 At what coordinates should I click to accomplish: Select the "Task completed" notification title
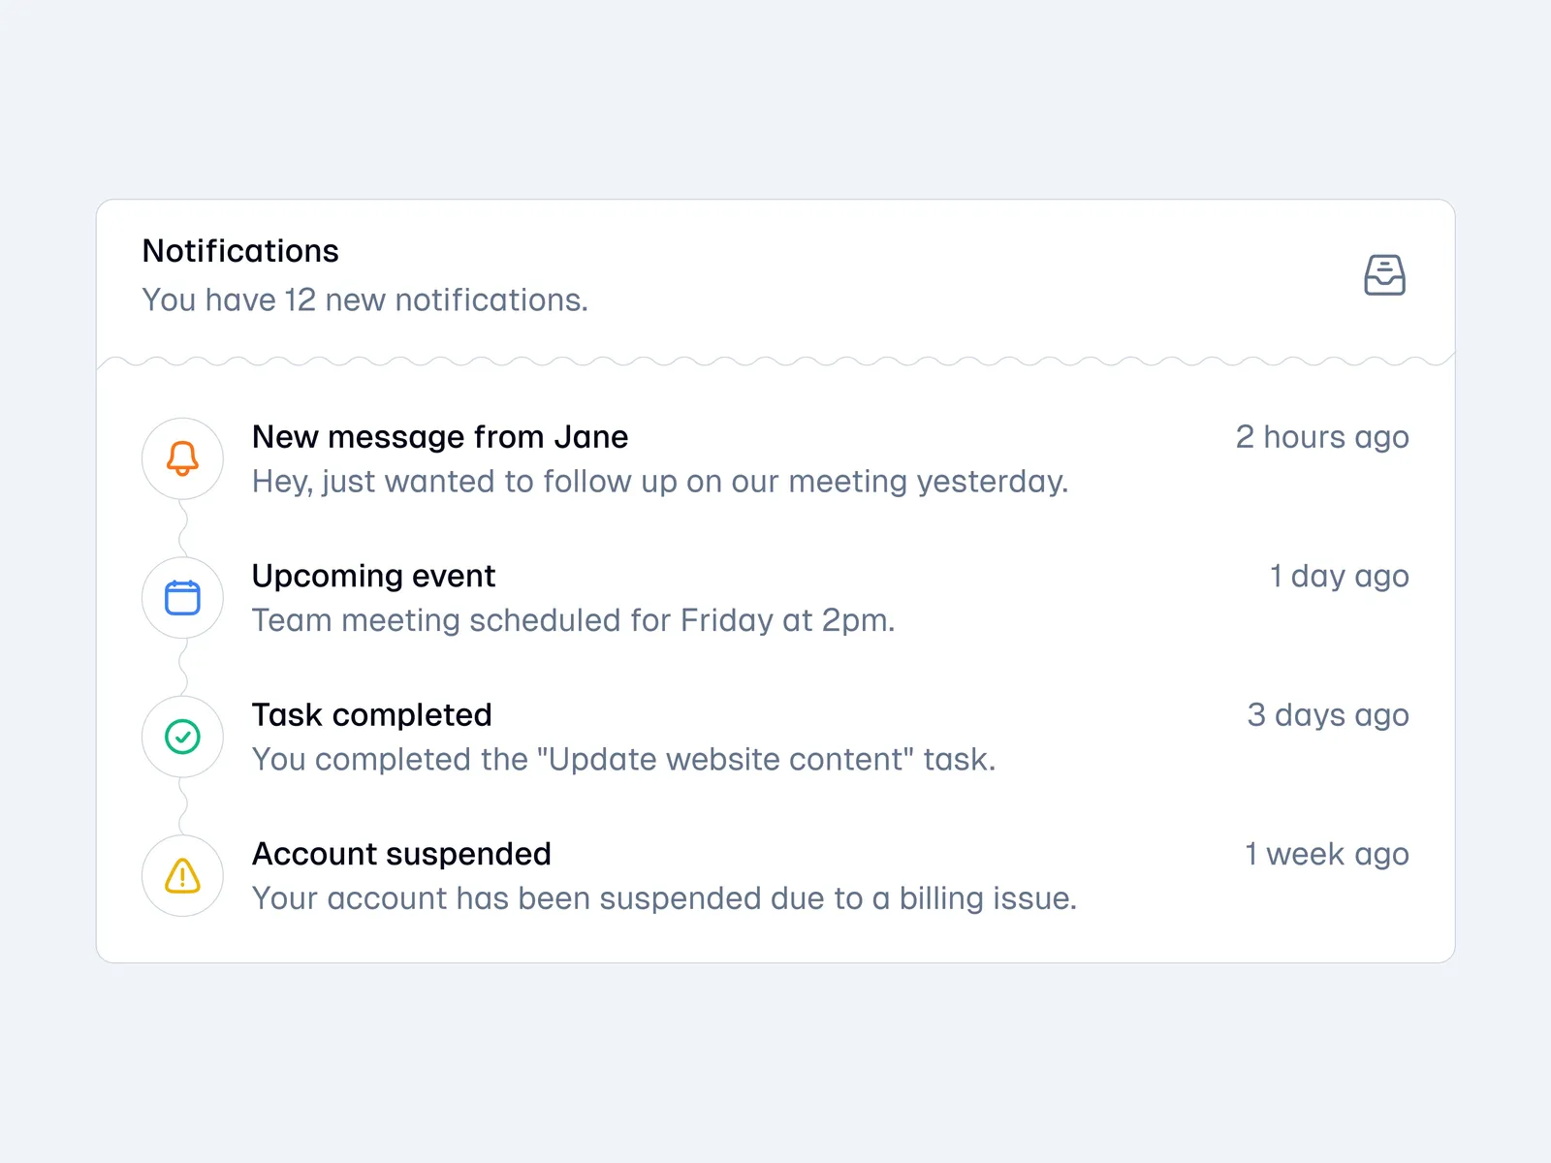click(371, 715)
